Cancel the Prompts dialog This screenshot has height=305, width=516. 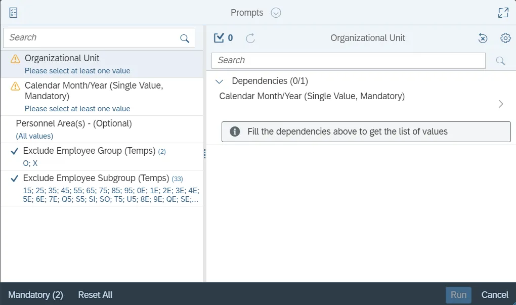tap(494, 295)
